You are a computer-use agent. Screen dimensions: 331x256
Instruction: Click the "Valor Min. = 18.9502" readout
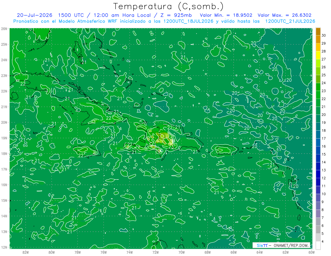226,15
